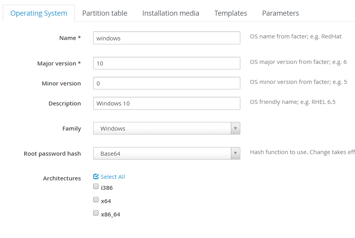This screenshot has height=238, width=355.
Task: Click into the Major version field
Action: coord(167,63)
